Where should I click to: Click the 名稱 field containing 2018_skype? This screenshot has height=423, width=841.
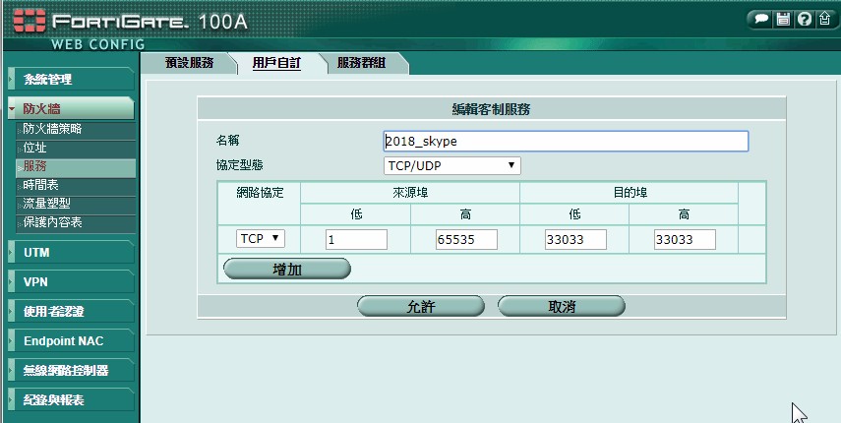(x=566, y=141)
